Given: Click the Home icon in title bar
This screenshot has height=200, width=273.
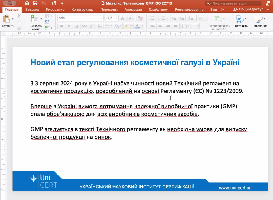Looking at the screenshot, I should coord(27,3).
